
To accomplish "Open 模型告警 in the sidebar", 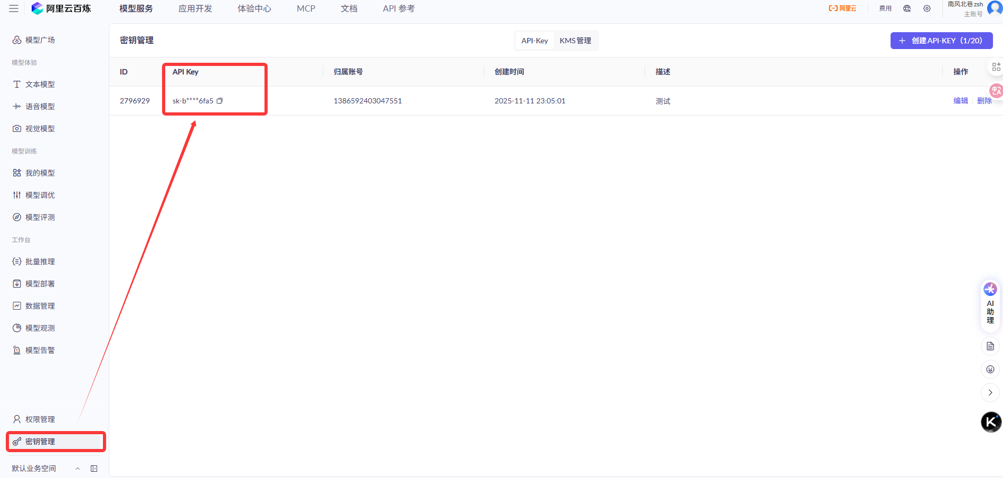I will [x=40, y=350].
